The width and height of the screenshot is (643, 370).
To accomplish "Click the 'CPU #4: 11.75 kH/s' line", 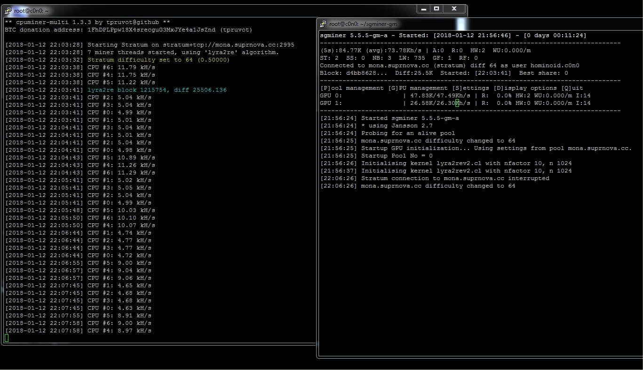I will click(80, 75).
